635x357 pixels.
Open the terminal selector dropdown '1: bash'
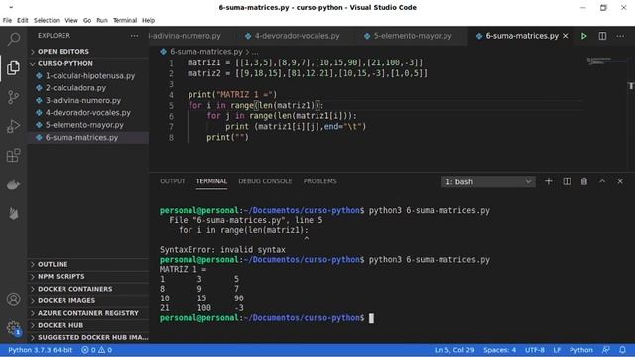pos(487,181)
